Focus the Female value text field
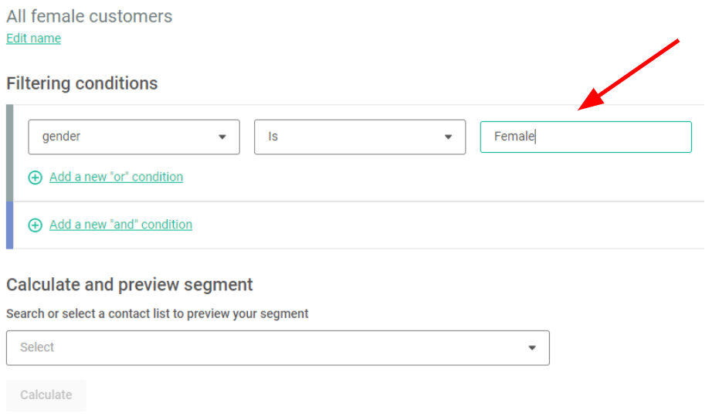The height and width of the screenshot is (420, 712). tap(585, 137)
